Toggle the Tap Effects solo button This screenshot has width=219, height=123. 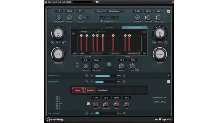pyautogui.click(x=86, y=82)
